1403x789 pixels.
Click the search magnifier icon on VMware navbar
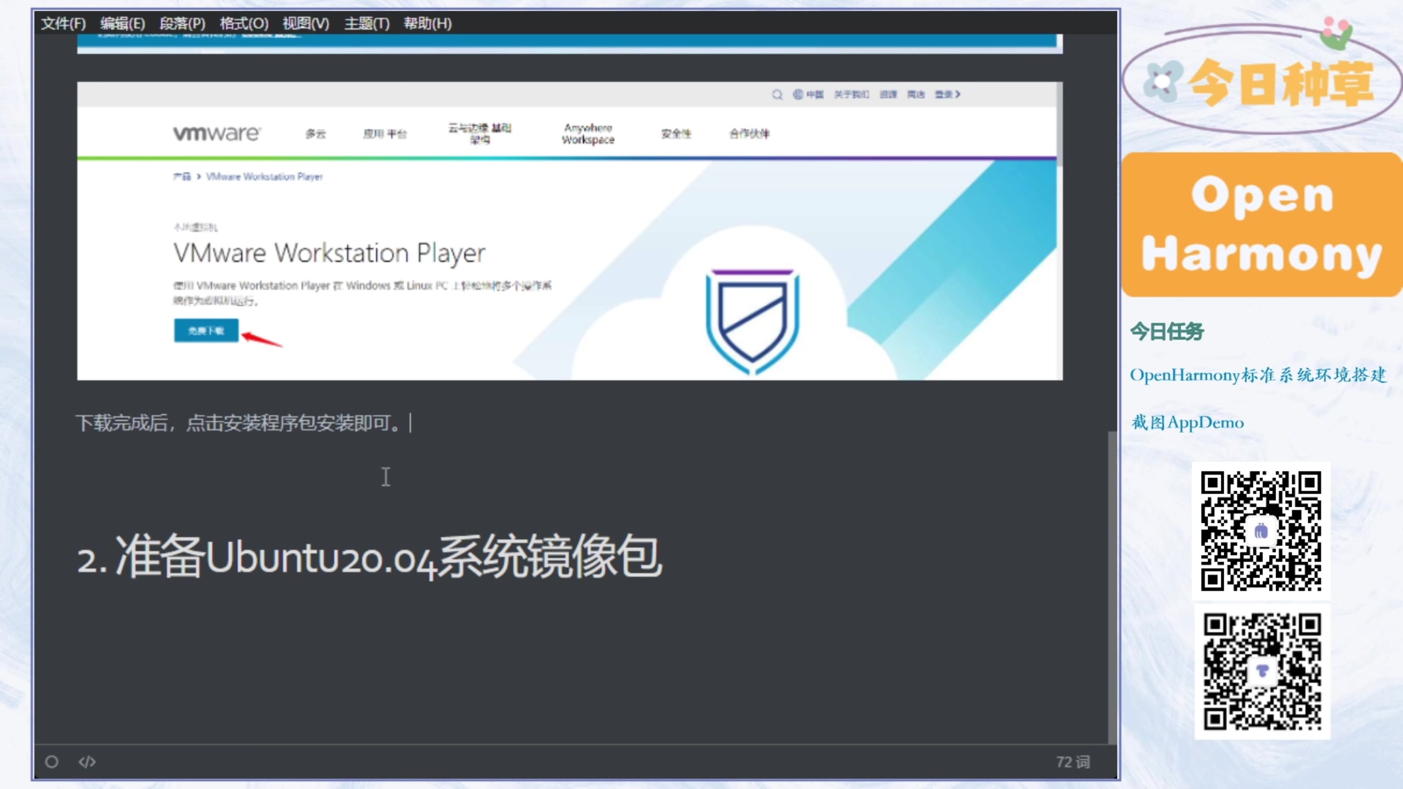(778, 94)
